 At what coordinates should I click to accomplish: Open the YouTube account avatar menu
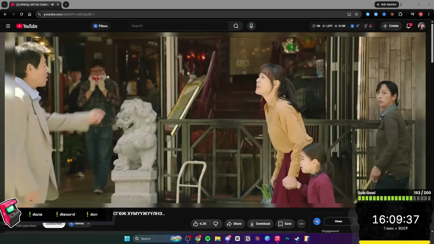(x=421, y=26)
